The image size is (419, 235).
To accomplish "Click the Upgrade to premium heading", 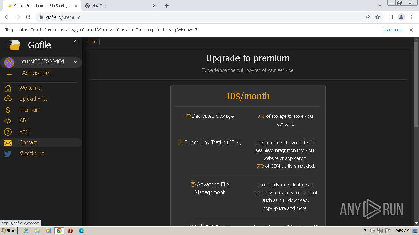I will tap(248, 58).
